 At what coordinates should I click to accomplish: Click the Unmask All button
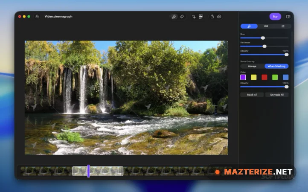pos(277,95)
